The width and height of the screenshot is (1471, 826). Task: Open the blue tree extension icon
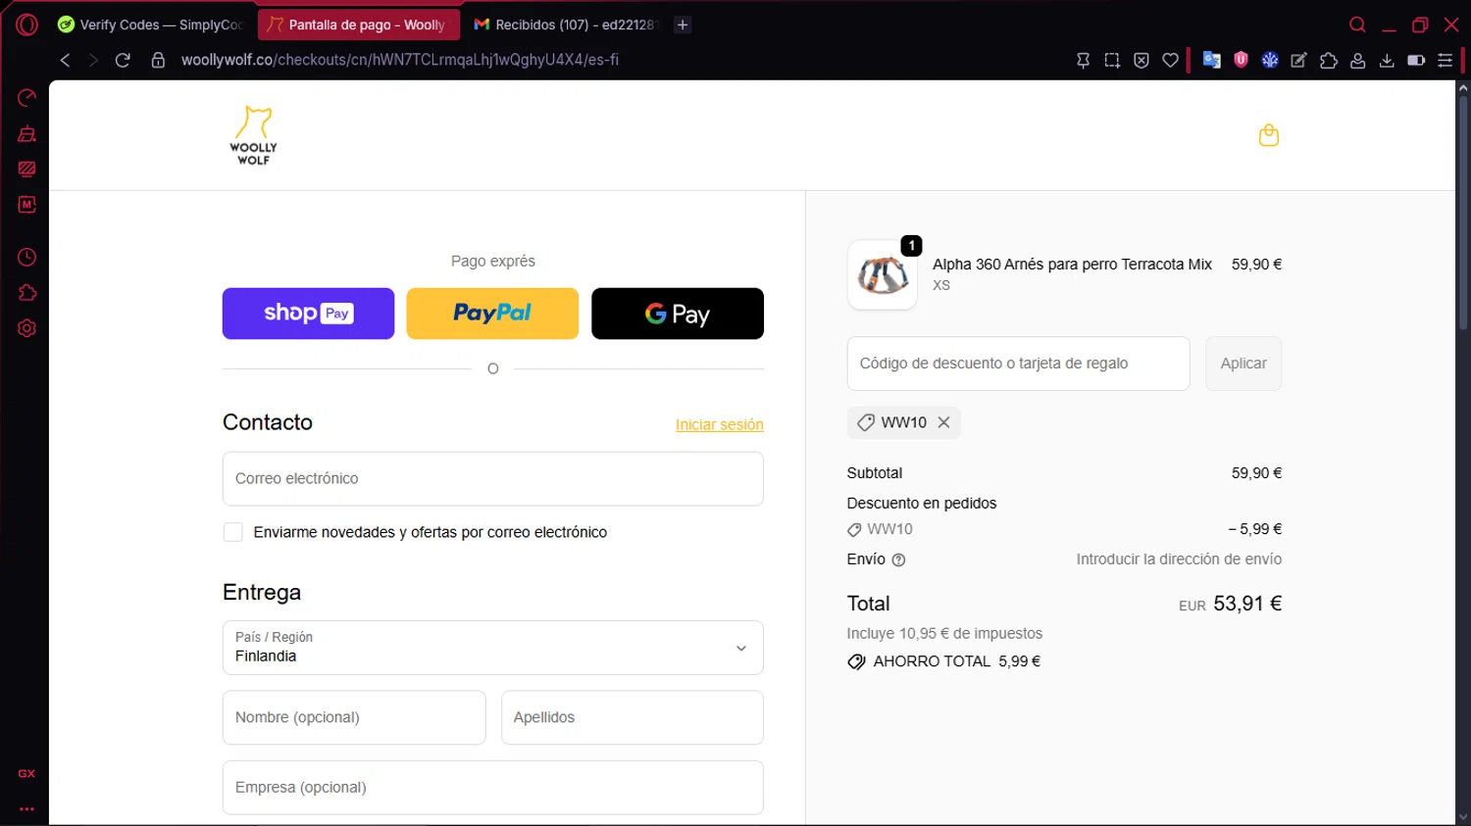[1270, 60]
